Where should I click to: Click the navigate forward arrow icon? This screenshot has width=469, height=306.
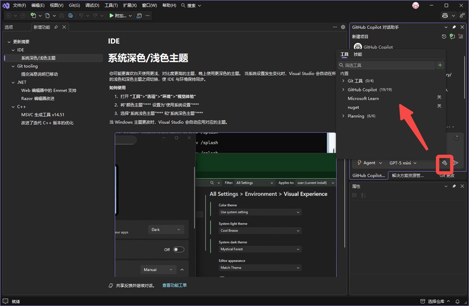point(23,15)
